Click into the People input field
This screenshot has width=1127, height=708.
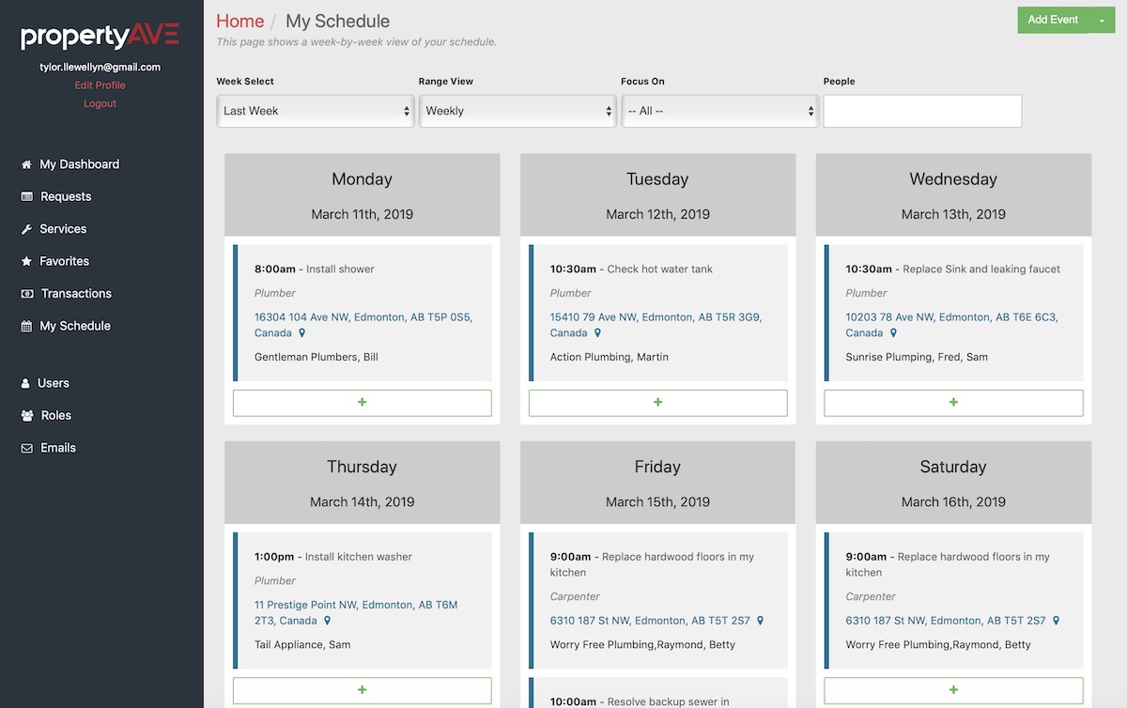tap(922, 111)
